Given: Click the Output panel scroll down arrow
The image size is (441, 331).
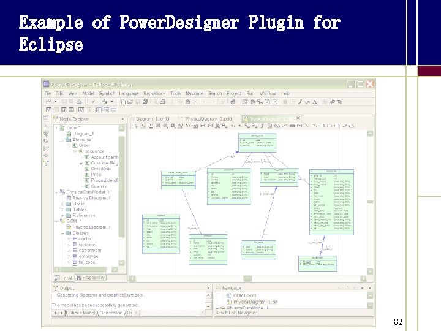Looking at the screenshot, I should [208, 306].
